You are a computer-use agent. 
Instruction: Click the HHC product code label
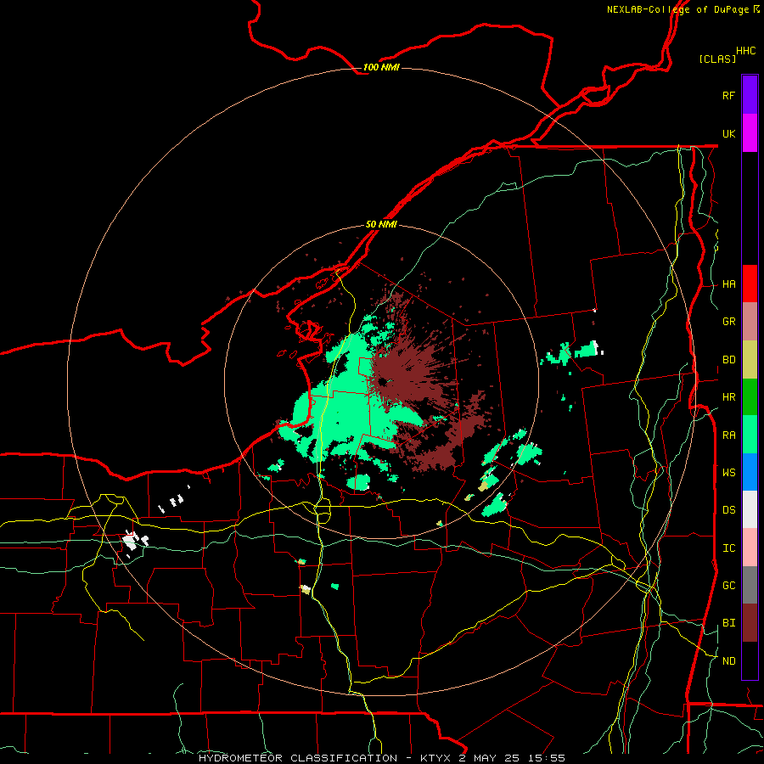point(746,50)
